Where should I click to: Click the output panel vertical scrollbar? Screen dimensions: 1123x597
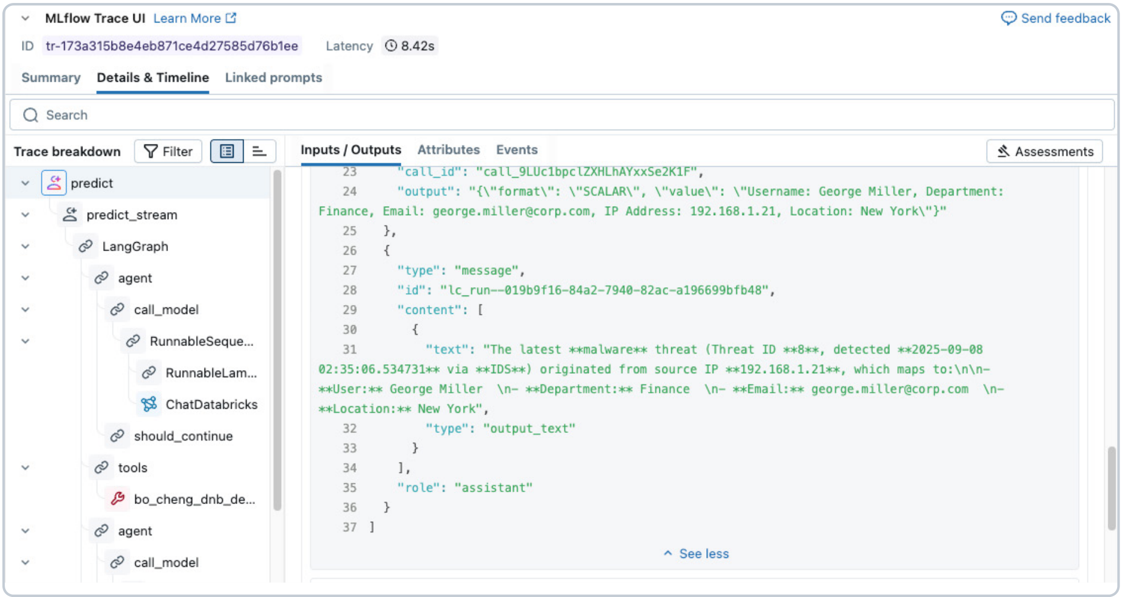(x=1111, y=489)
